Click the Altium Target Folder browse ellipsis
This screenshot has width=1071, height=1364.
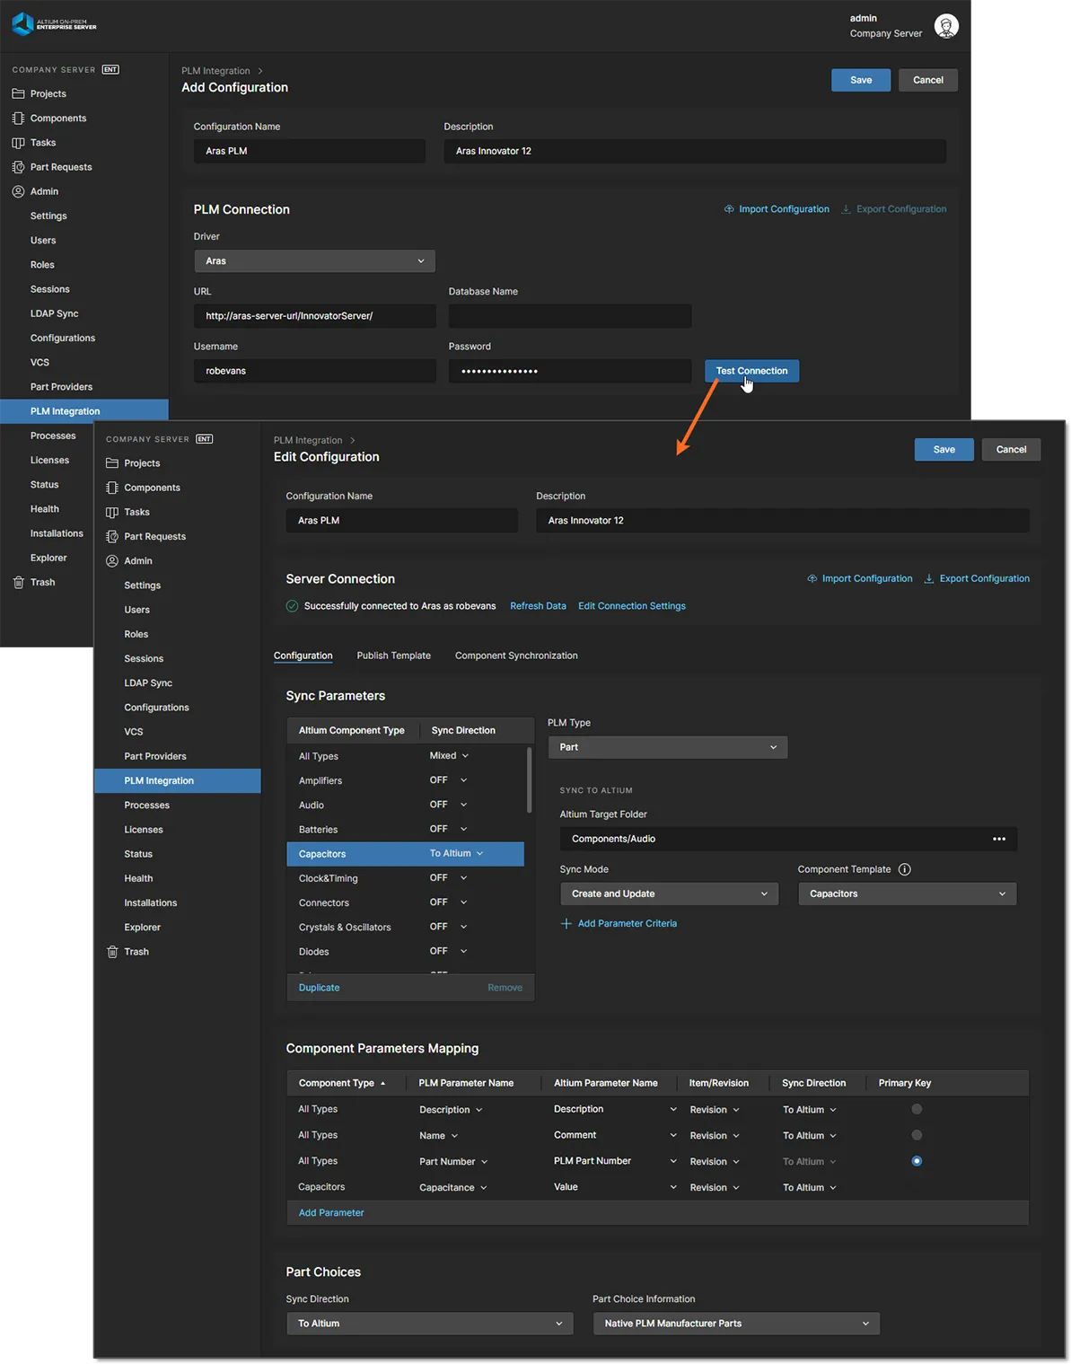999,839
